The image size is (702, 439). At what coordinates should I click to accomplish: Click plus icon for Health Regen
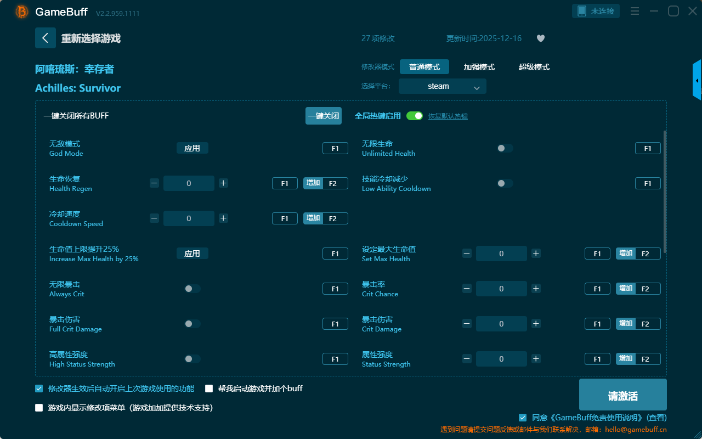point(223,183)
